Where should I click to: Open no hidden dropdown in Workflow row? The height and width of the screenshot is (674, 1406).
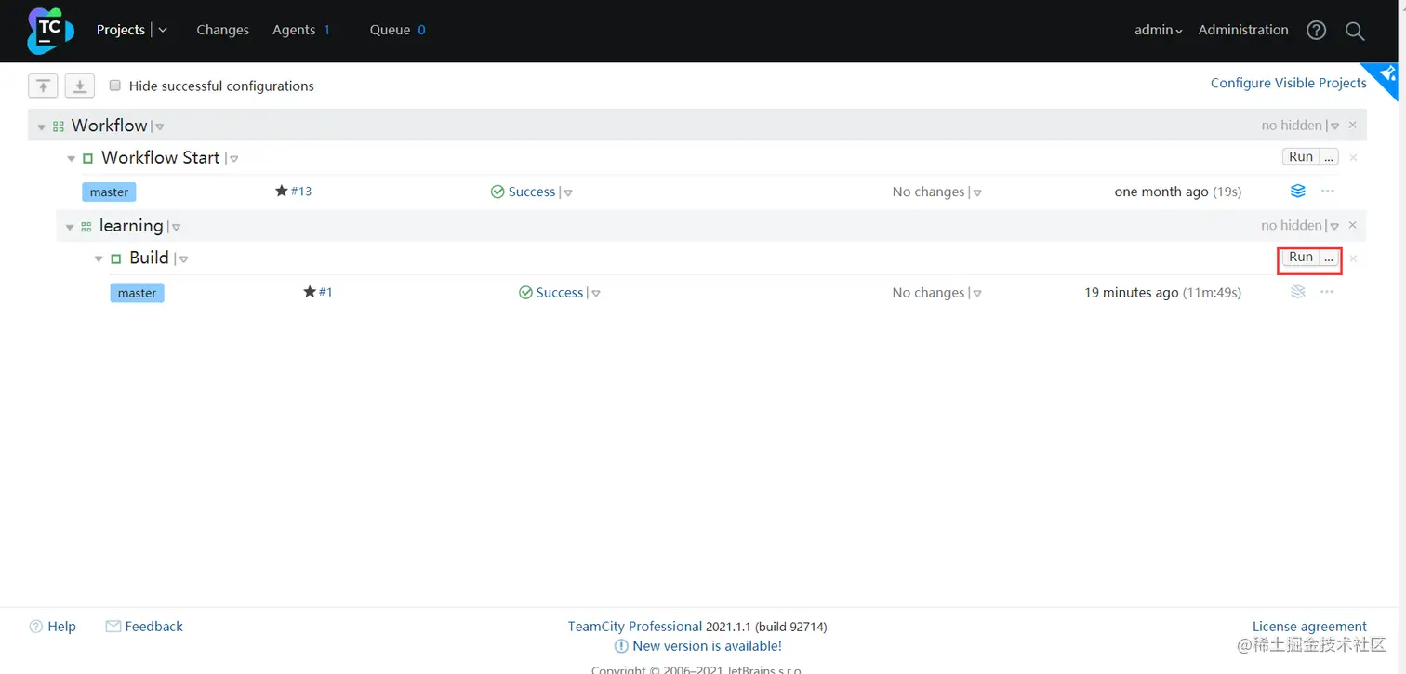pyautogui.click(x=1334, y=126)
